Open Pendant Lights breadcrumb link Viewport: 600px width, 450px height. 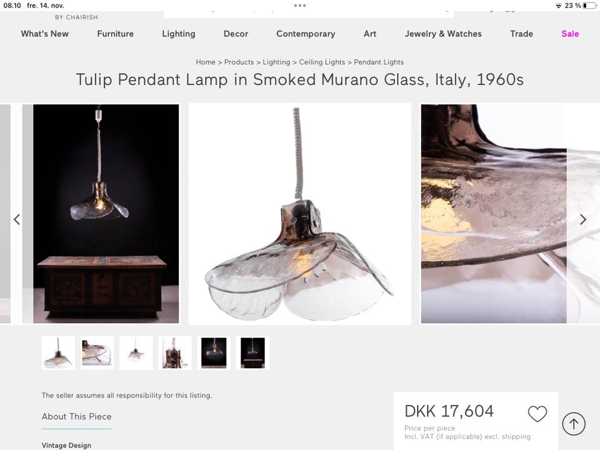point(379,62)
